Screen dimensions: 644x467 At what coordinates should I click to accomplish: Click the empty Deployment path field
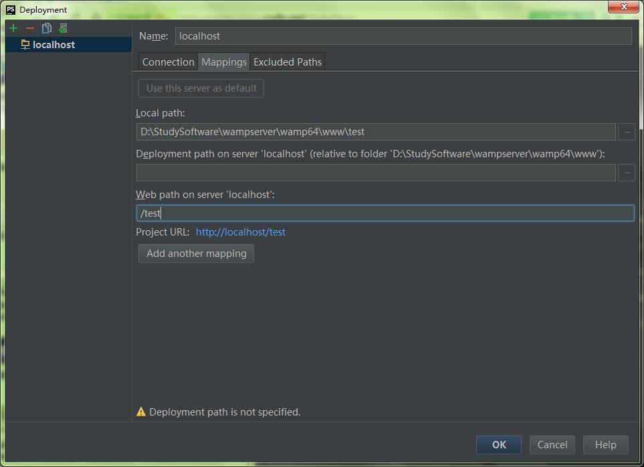click(x=376, y=173)
